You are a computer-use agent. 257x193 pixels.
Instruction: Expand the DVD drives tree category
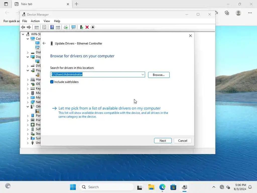click(x=28, y=66)
